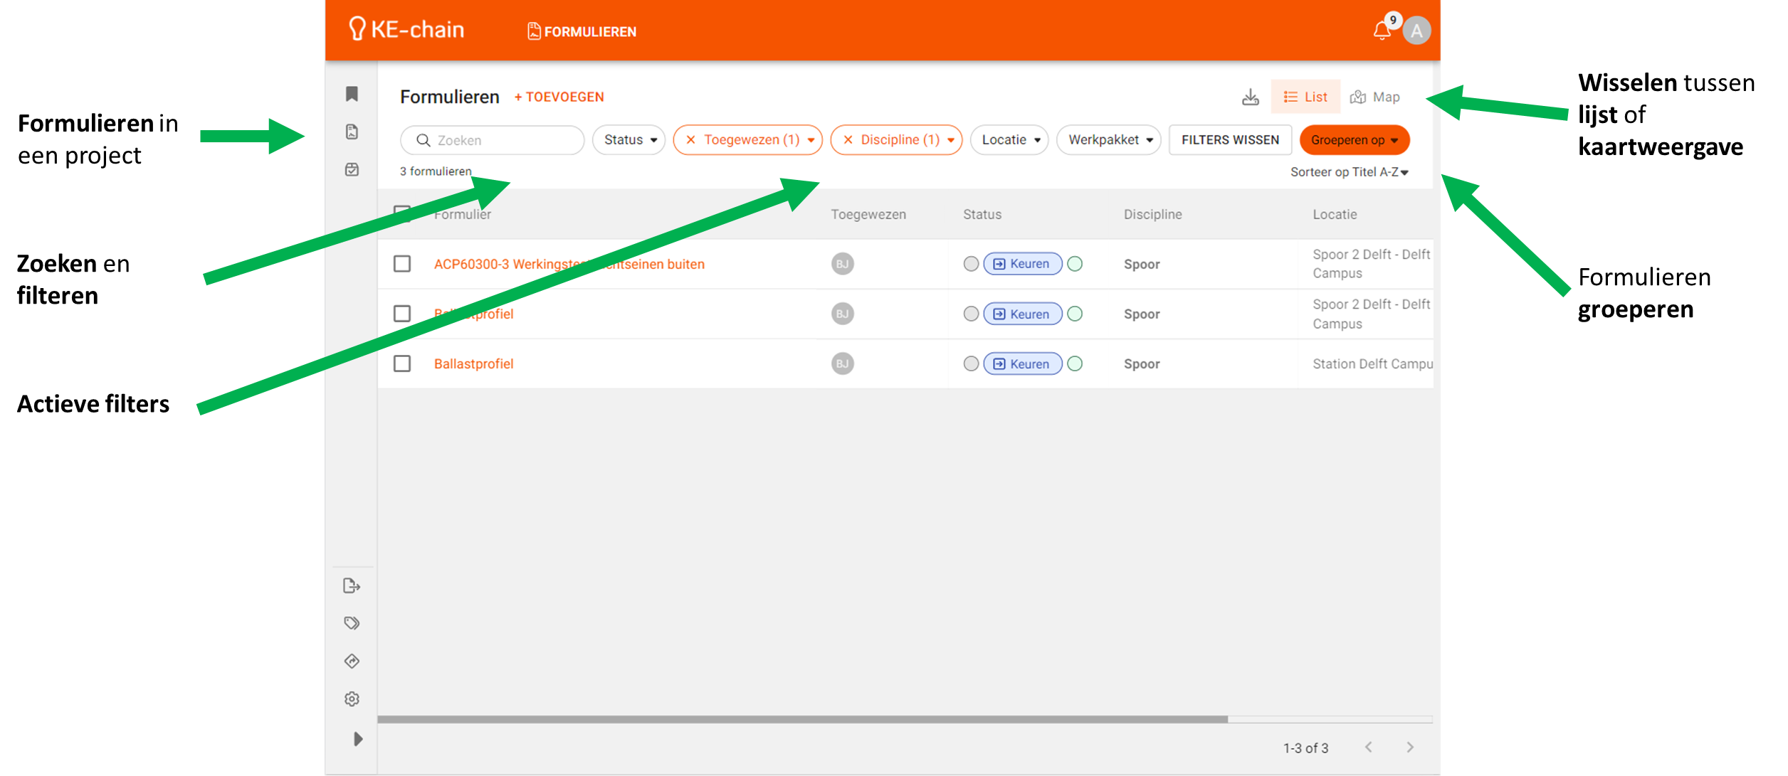Click the bookmark icon in the sidebar
The image size is (1788, 776).
pyautogui.click(x=352, y=94)
